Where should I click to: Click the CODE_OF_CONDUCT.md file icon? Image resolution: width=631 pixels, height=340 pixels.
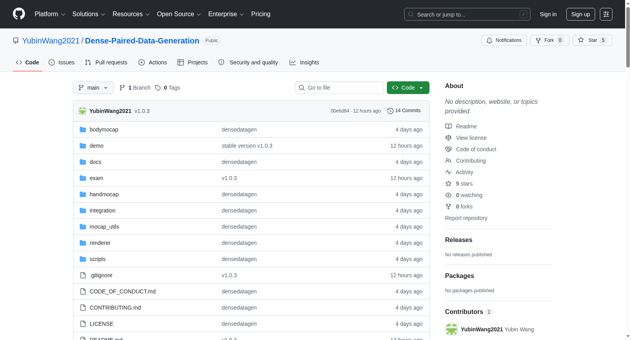coord(83,291)
